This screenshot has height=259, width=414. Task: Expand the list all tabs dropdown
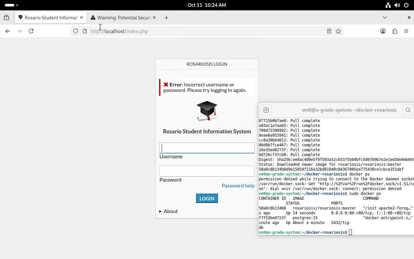(385, 17)
